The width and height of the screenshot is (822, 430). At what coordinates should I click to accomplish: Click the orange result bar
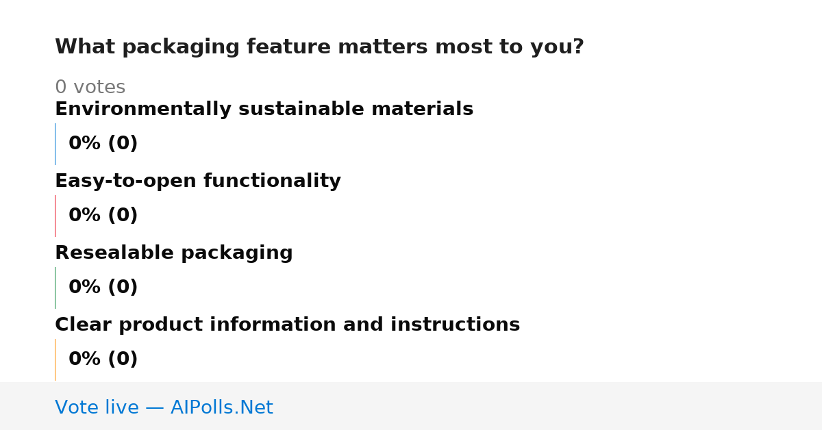(55, 359)
